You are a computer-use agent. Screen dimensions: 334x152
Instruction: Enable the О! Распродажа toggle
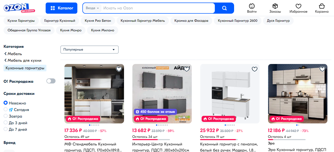51,81
